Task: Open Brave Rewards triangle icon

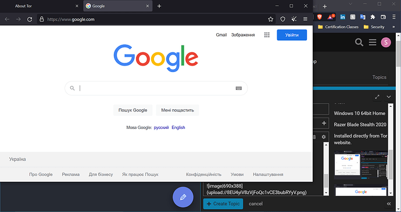Action: 331,17
